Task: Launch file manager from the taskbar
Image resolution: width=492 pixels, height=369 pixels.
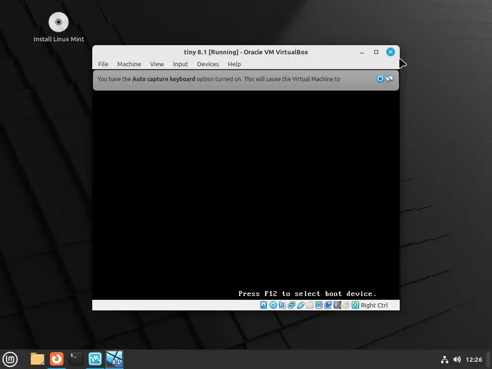Action: tap(37, 359)
